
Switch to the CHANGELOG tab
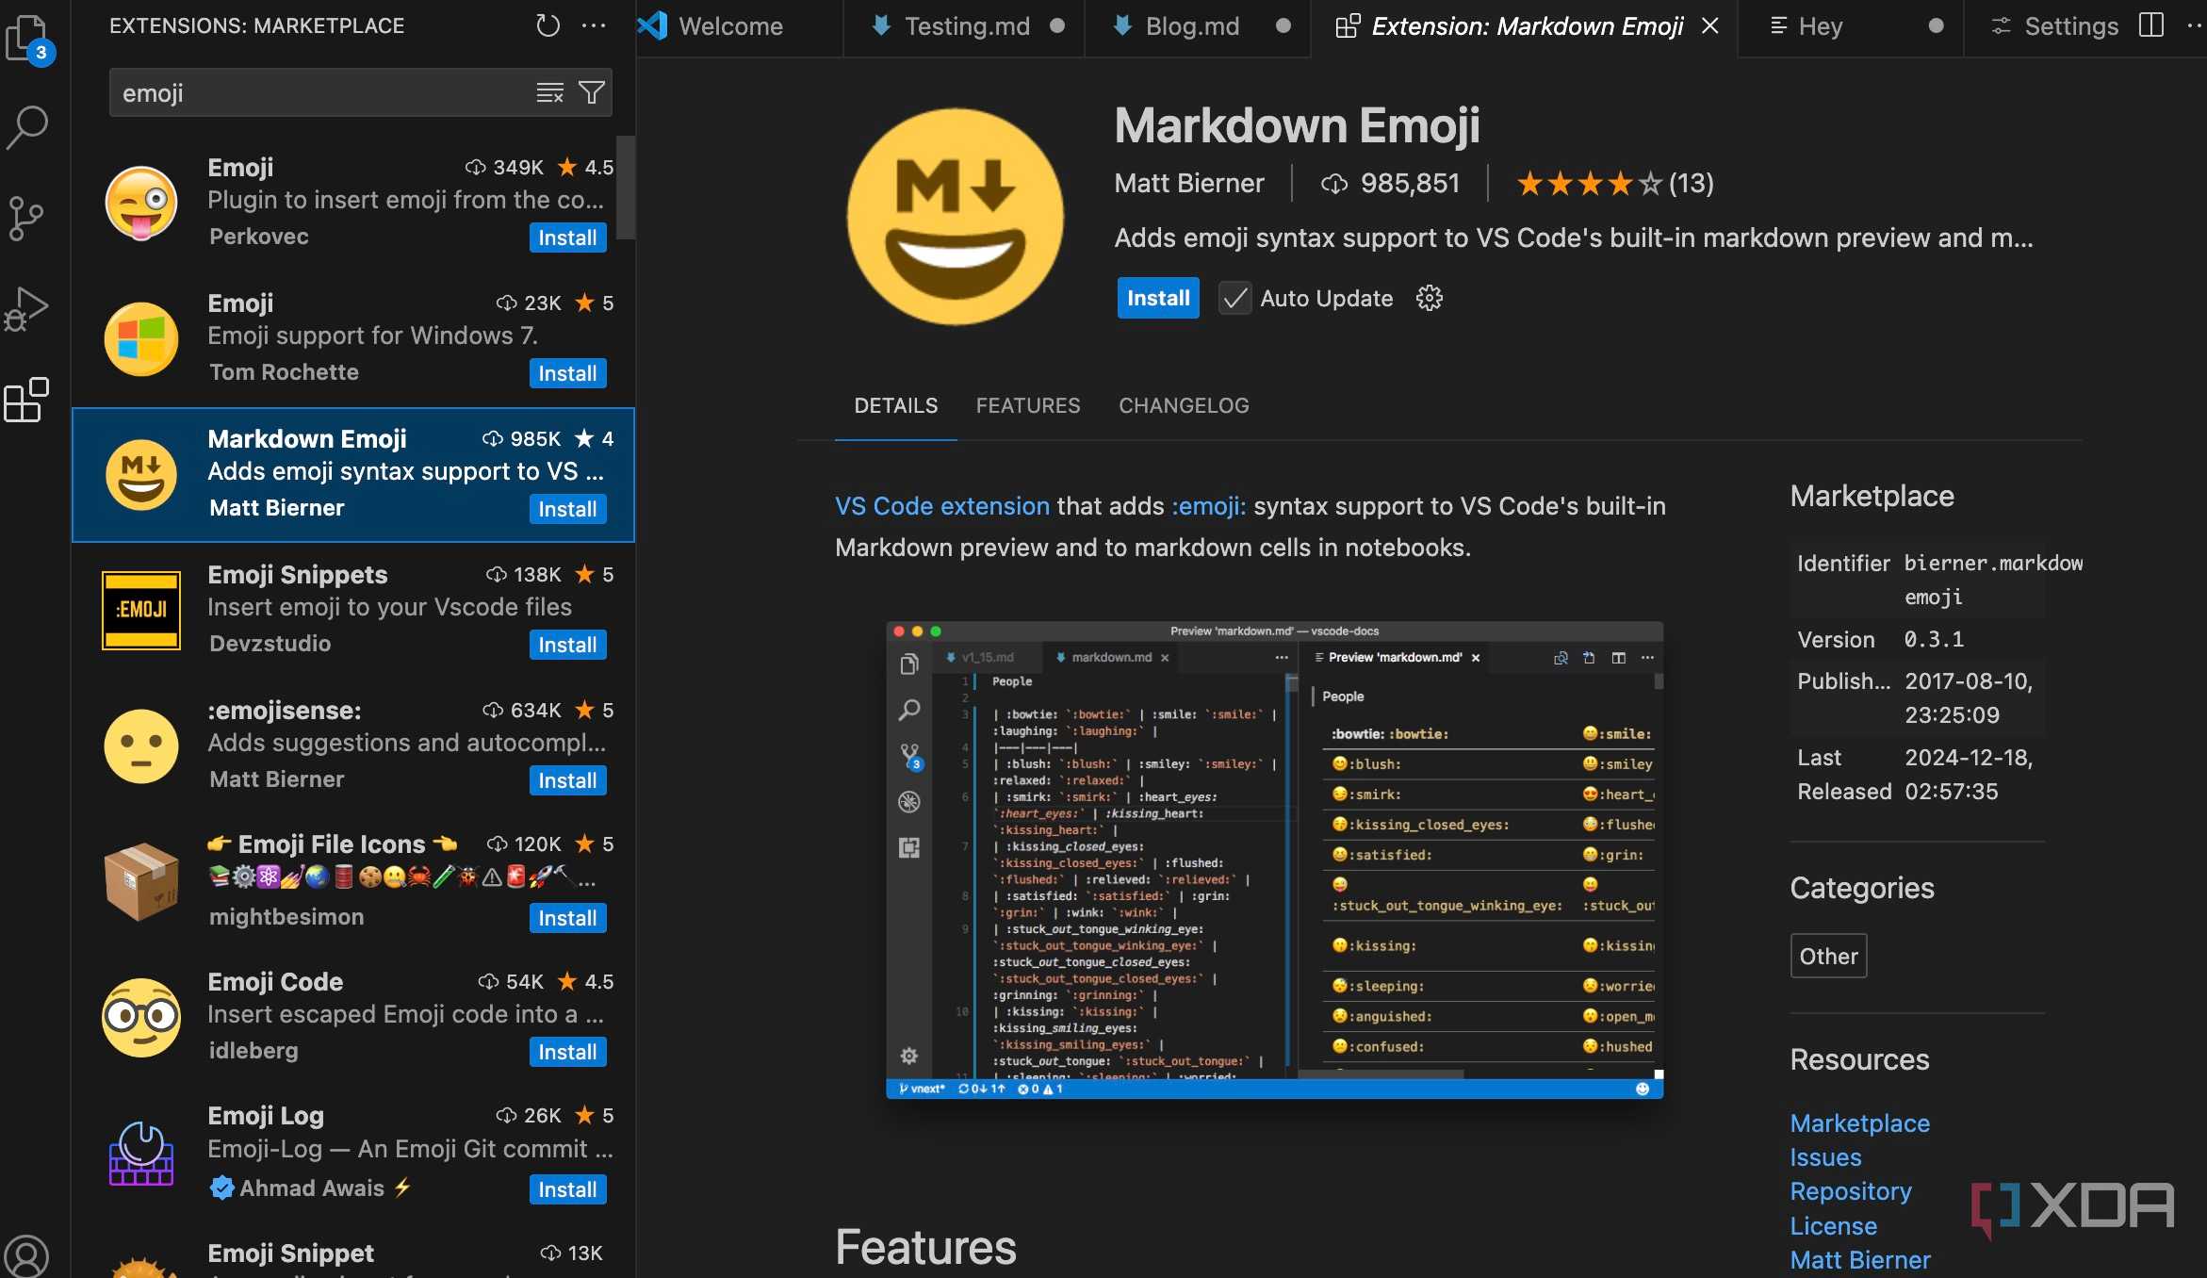(1184, 405)
